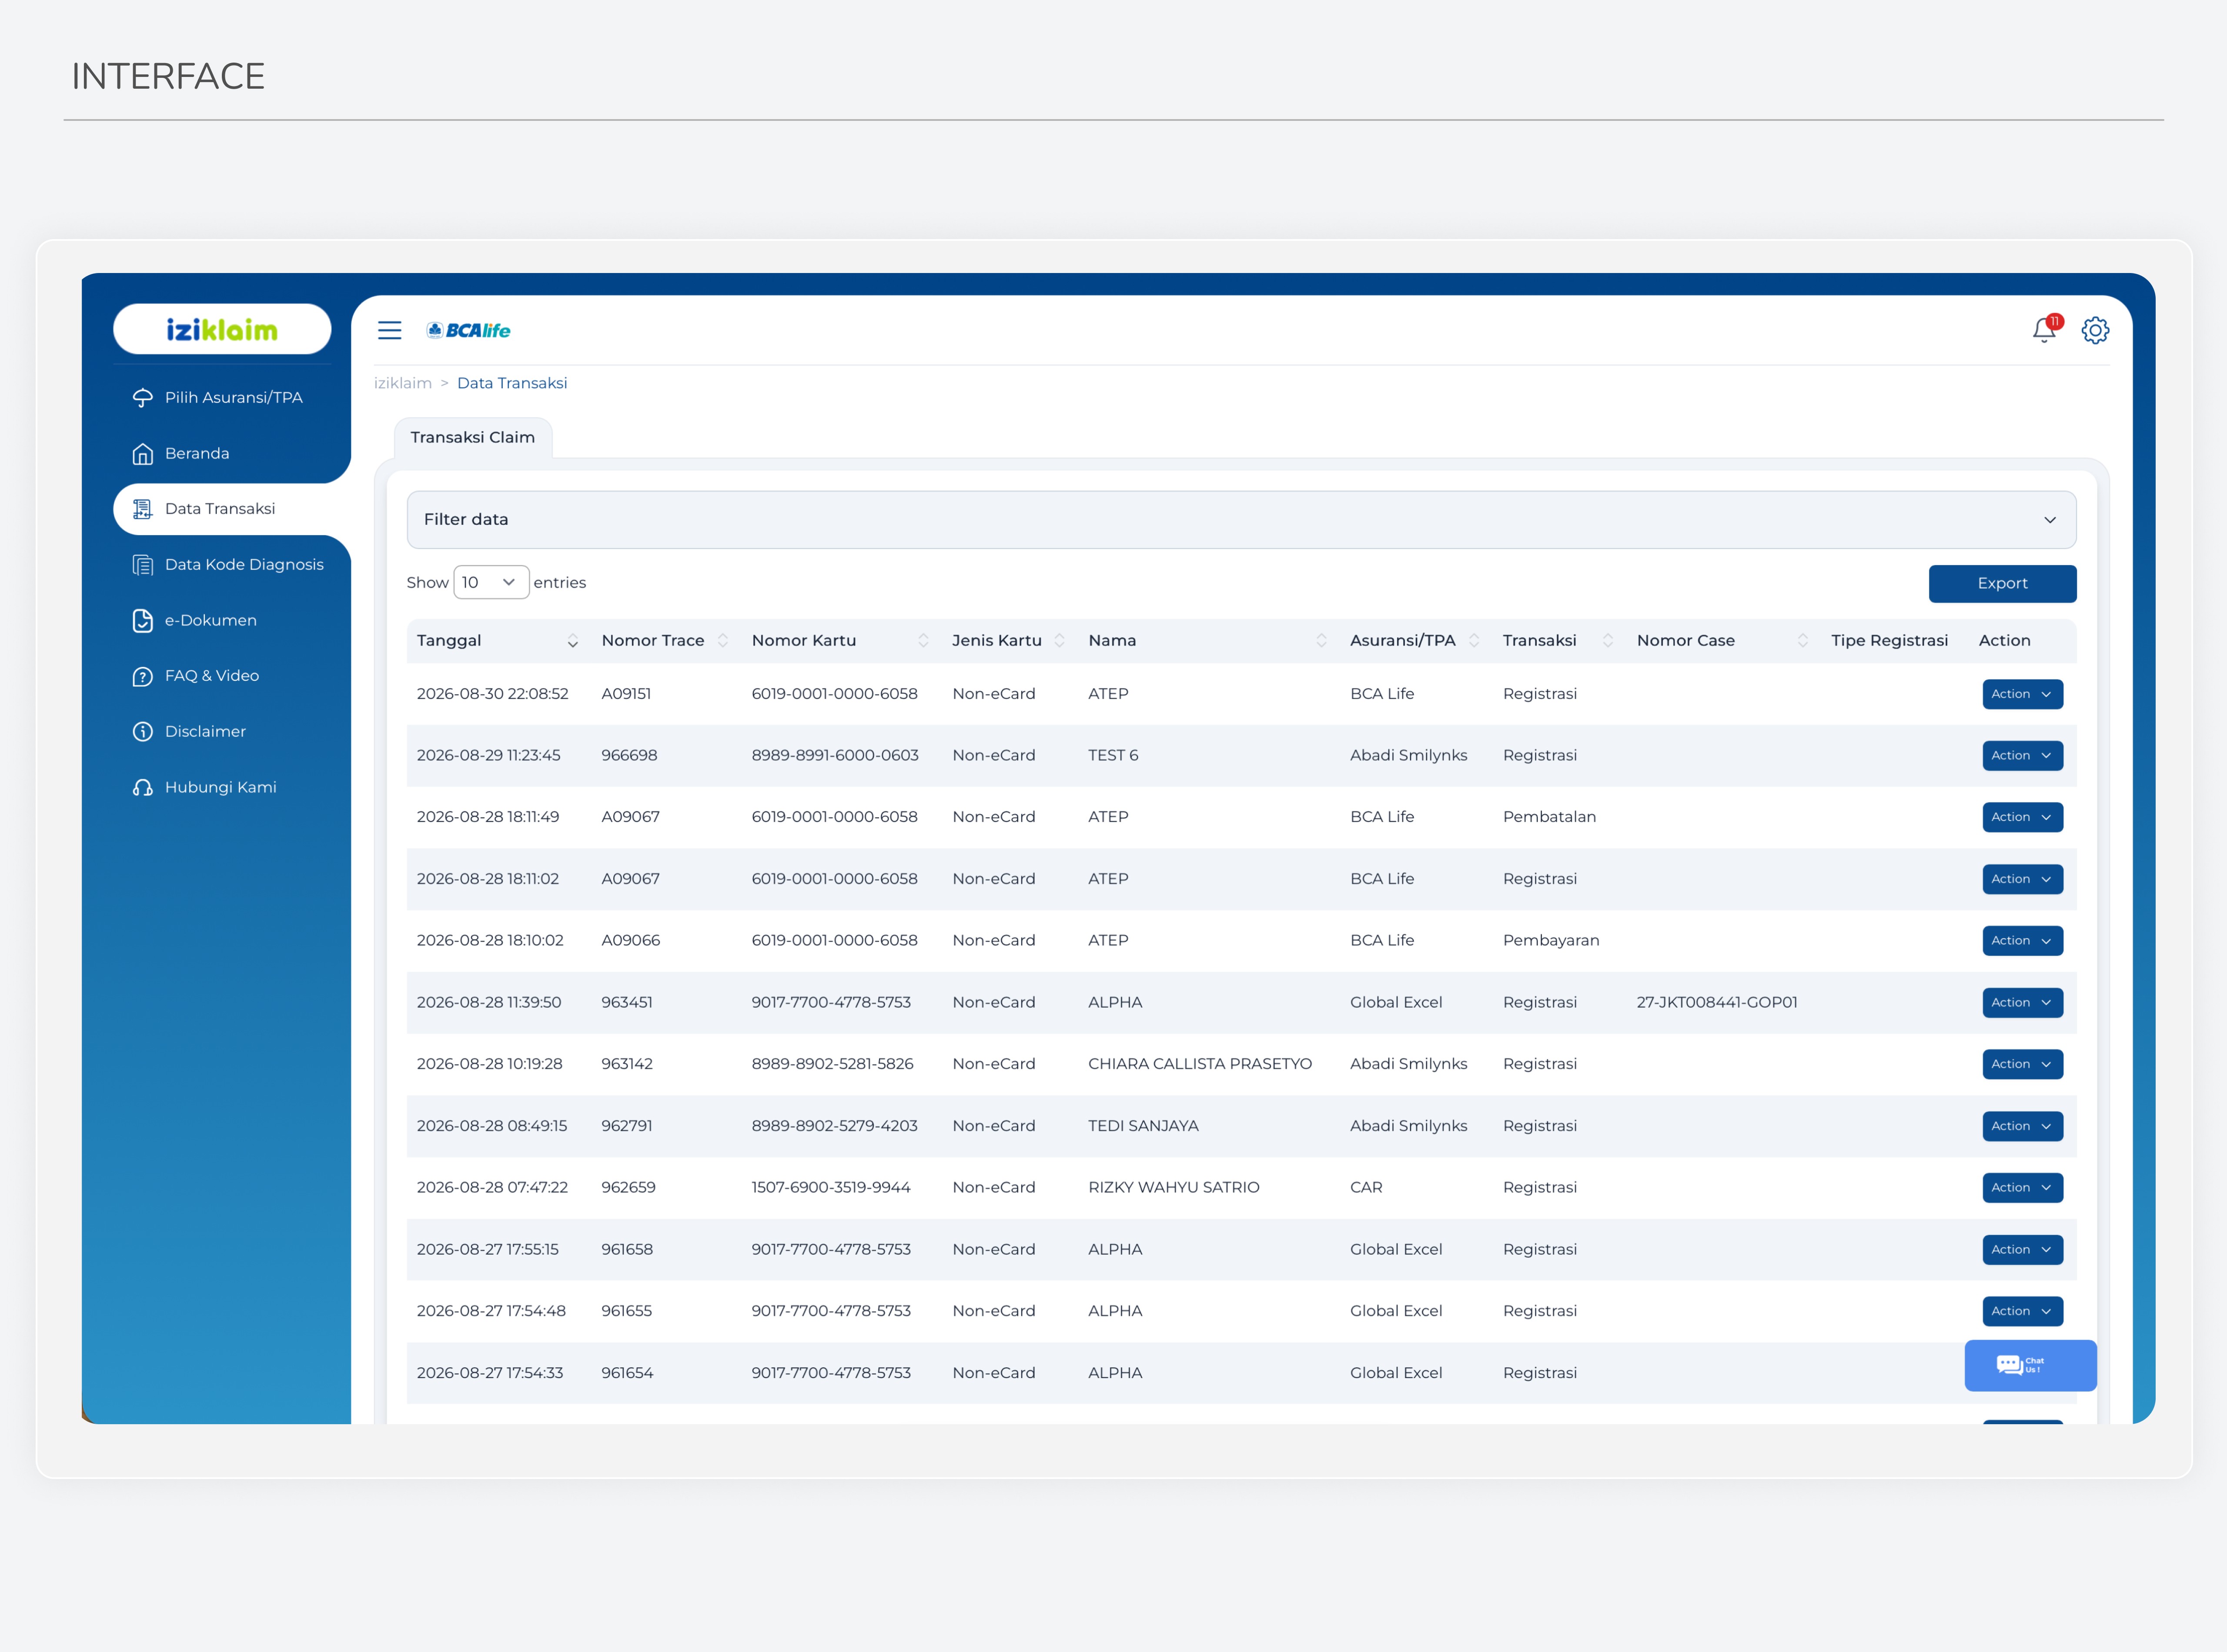Click the Hubungi Kami headset icon
The width and height of the screenshot is (2227, 1652).
tap(142, 788)
